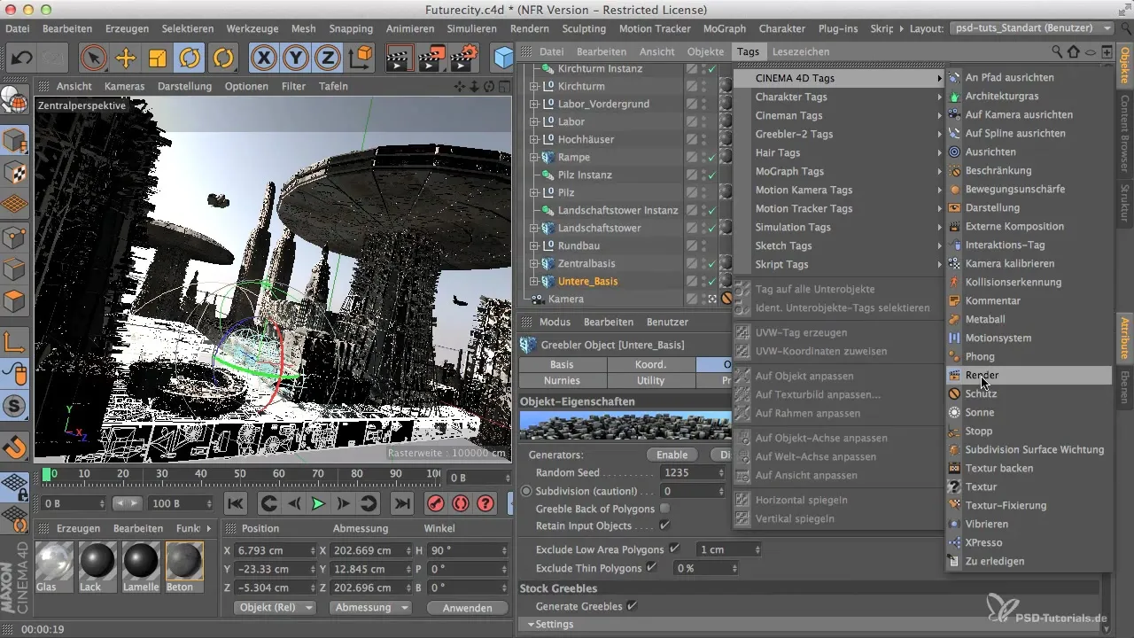Enable Axis mode (L icon)
The height and width of the screenshot is (638, 1134).
click(15, 341)
